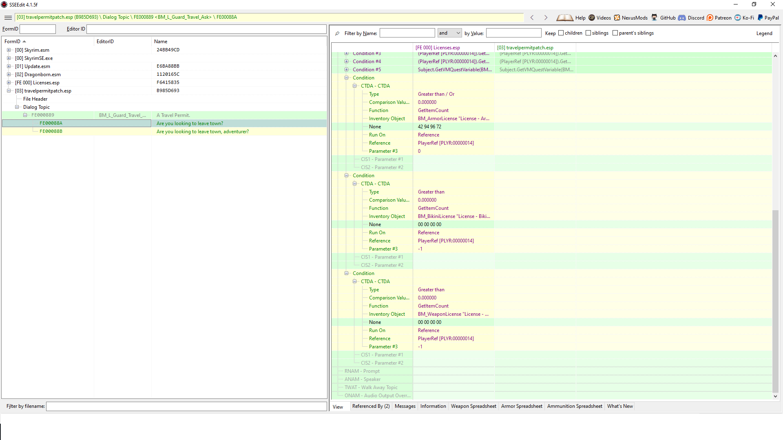Click the '42 94 96 72' None value
The image size is (783, 440).
tap(429, 127)
